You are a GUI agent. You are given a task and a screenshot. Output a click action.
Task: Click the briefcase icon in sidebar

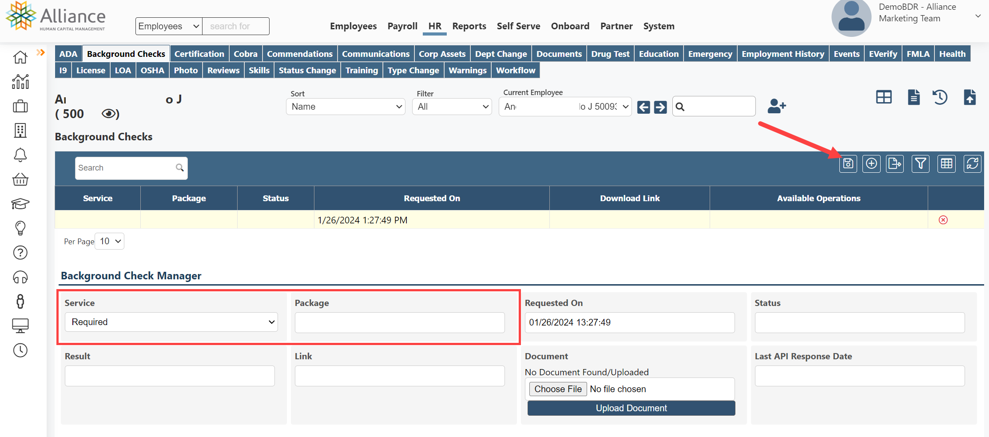(x=20, y=106)
